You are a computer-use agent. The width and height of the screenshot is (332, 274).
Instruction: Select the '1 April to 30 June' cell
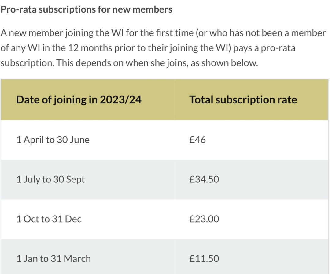(x=53, y=140)
